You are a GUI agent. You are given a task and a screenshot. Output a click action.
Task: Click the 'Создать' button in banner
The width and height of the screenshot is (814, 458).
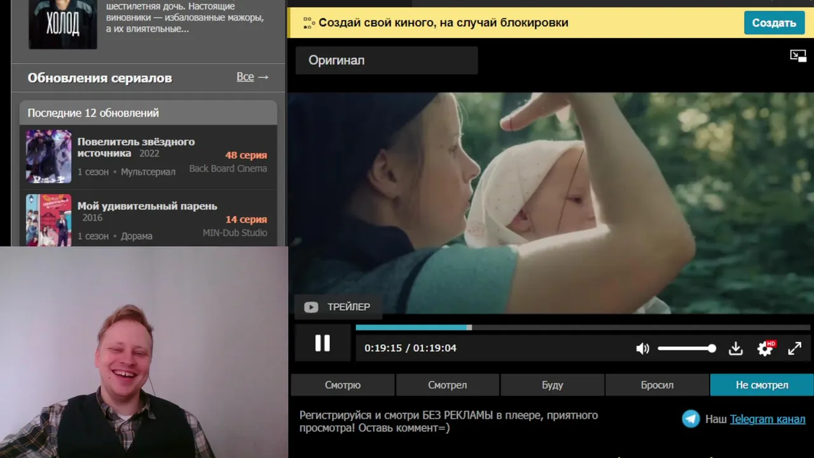(774, 23)
